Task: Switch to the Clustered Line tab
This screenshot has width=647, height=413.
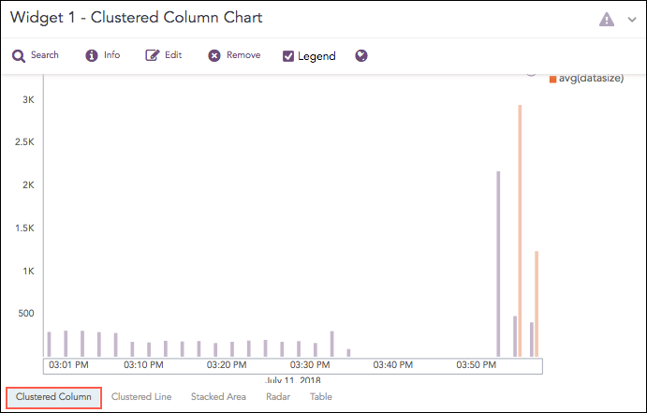Action: tap(141, 397)
